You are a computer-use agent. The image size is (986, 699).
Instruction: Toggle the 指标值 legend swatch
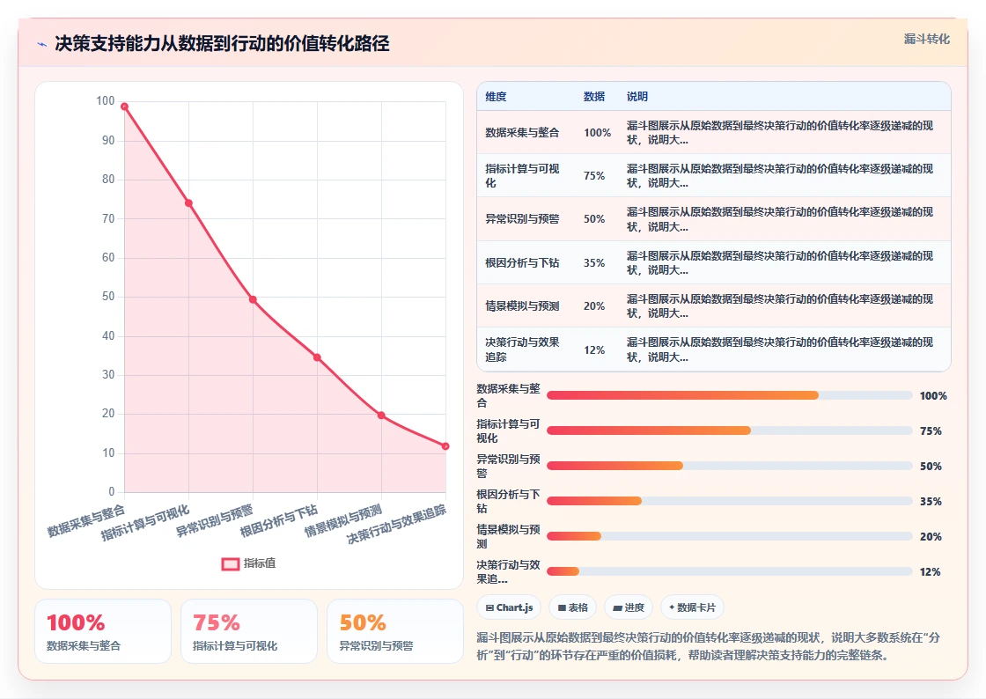pos(230,563)
